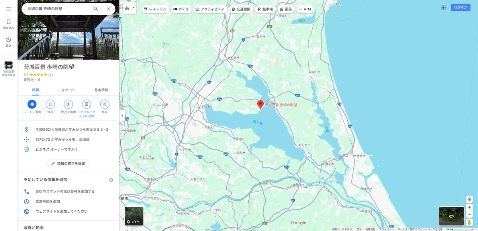Filter by ホテル chip
The image size is (478, 231).
pyautogui.click(x=181, y=9)
